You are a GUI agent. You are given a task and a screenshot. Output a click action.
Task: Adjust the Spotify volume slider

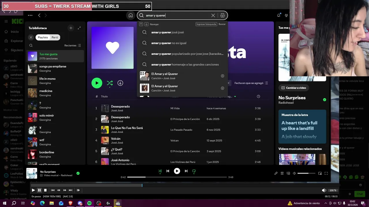click(306, 173)
